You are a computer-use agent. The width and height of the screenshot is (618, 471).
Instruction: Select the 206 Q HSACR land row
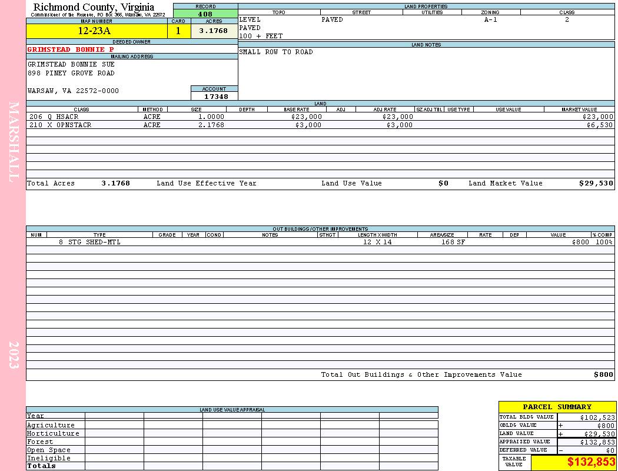[320, 117]
